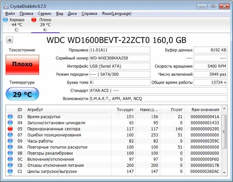The width and height of the screenshot is (233, 182).
Task: Open the Файл menu
Action: [x=10, y=14]
